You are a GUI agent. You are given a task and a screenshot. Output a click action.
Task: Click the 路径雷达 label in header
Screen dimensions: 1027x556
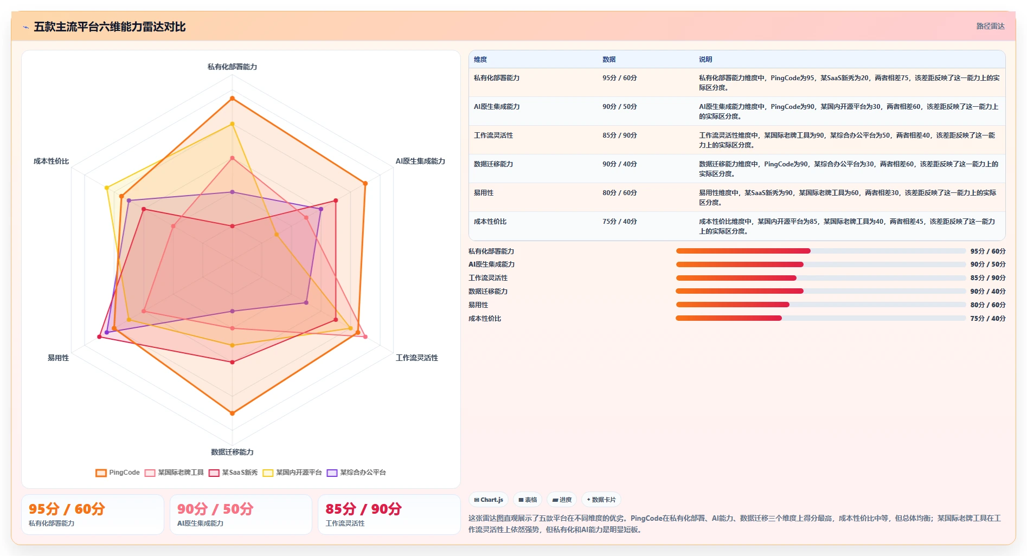990,26
